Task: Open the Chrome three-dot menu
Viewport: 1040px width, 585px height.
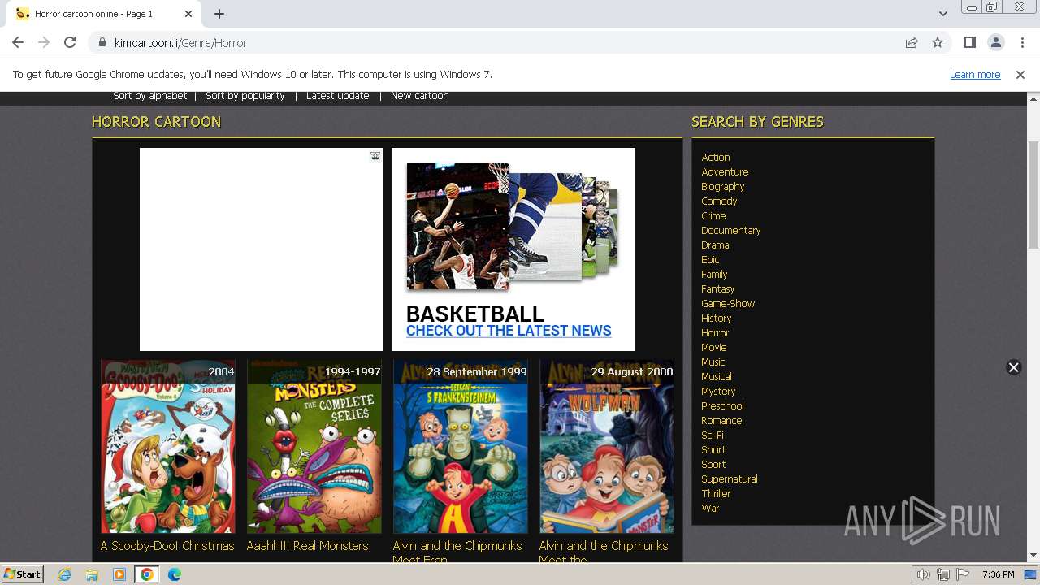Action: click(1021, 43)
